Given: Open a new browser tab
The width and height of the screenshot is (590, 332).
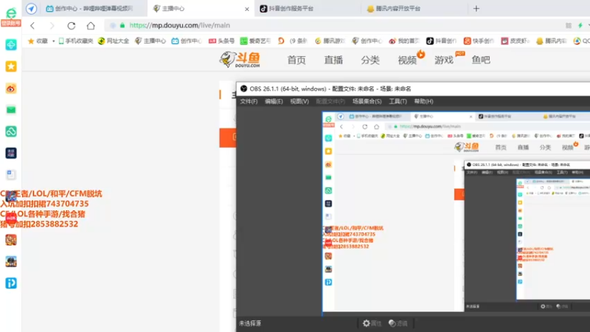Looking at the screenshot, I should (x=476, y=9).
